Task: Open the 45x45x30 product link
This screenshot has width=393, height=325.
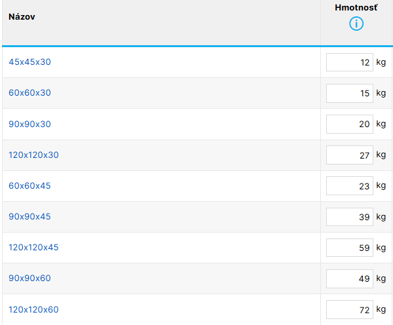Action: (x=30, y=62)
